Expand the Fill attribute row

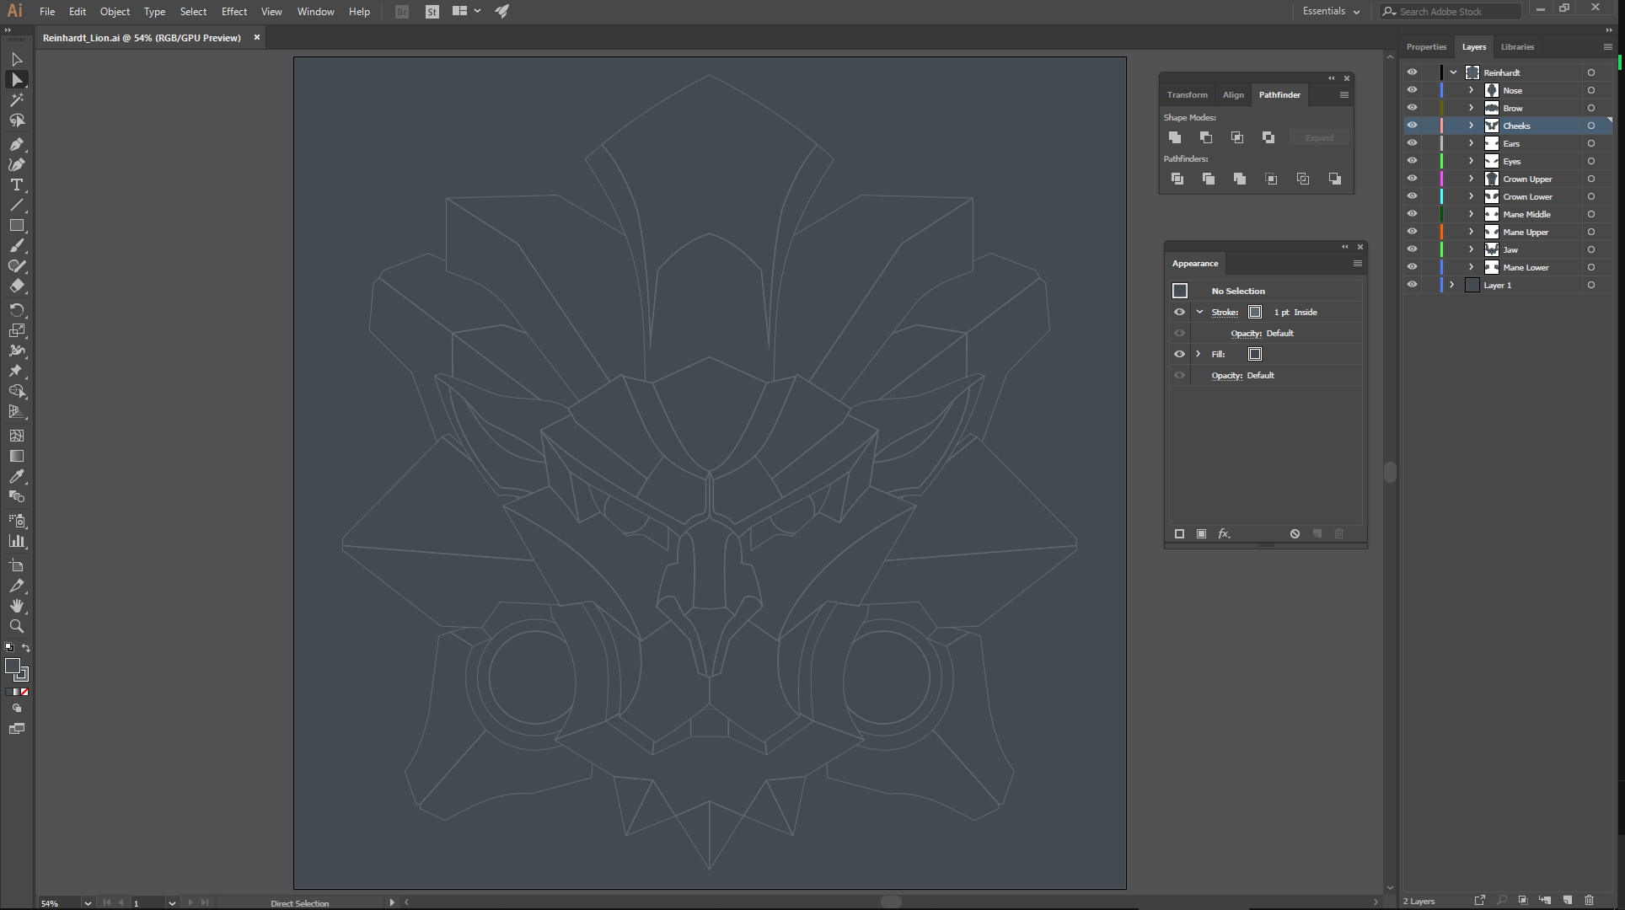(1199, 354)
